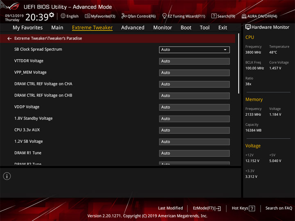Open the Advanced tab
The image size is (295, 221).
tap(133, 28)
